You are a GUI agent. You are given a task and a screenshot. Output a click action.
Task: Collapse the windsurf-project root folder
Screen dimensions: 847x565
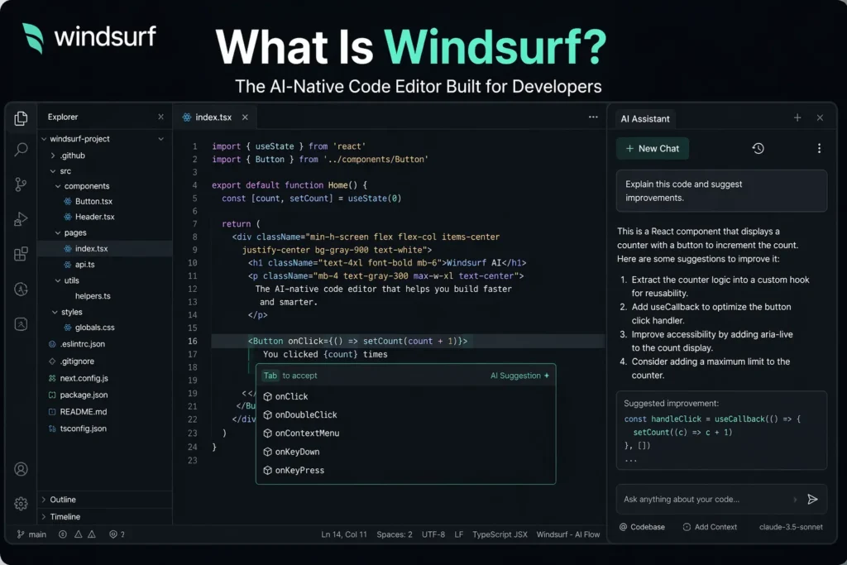[45, 139]
